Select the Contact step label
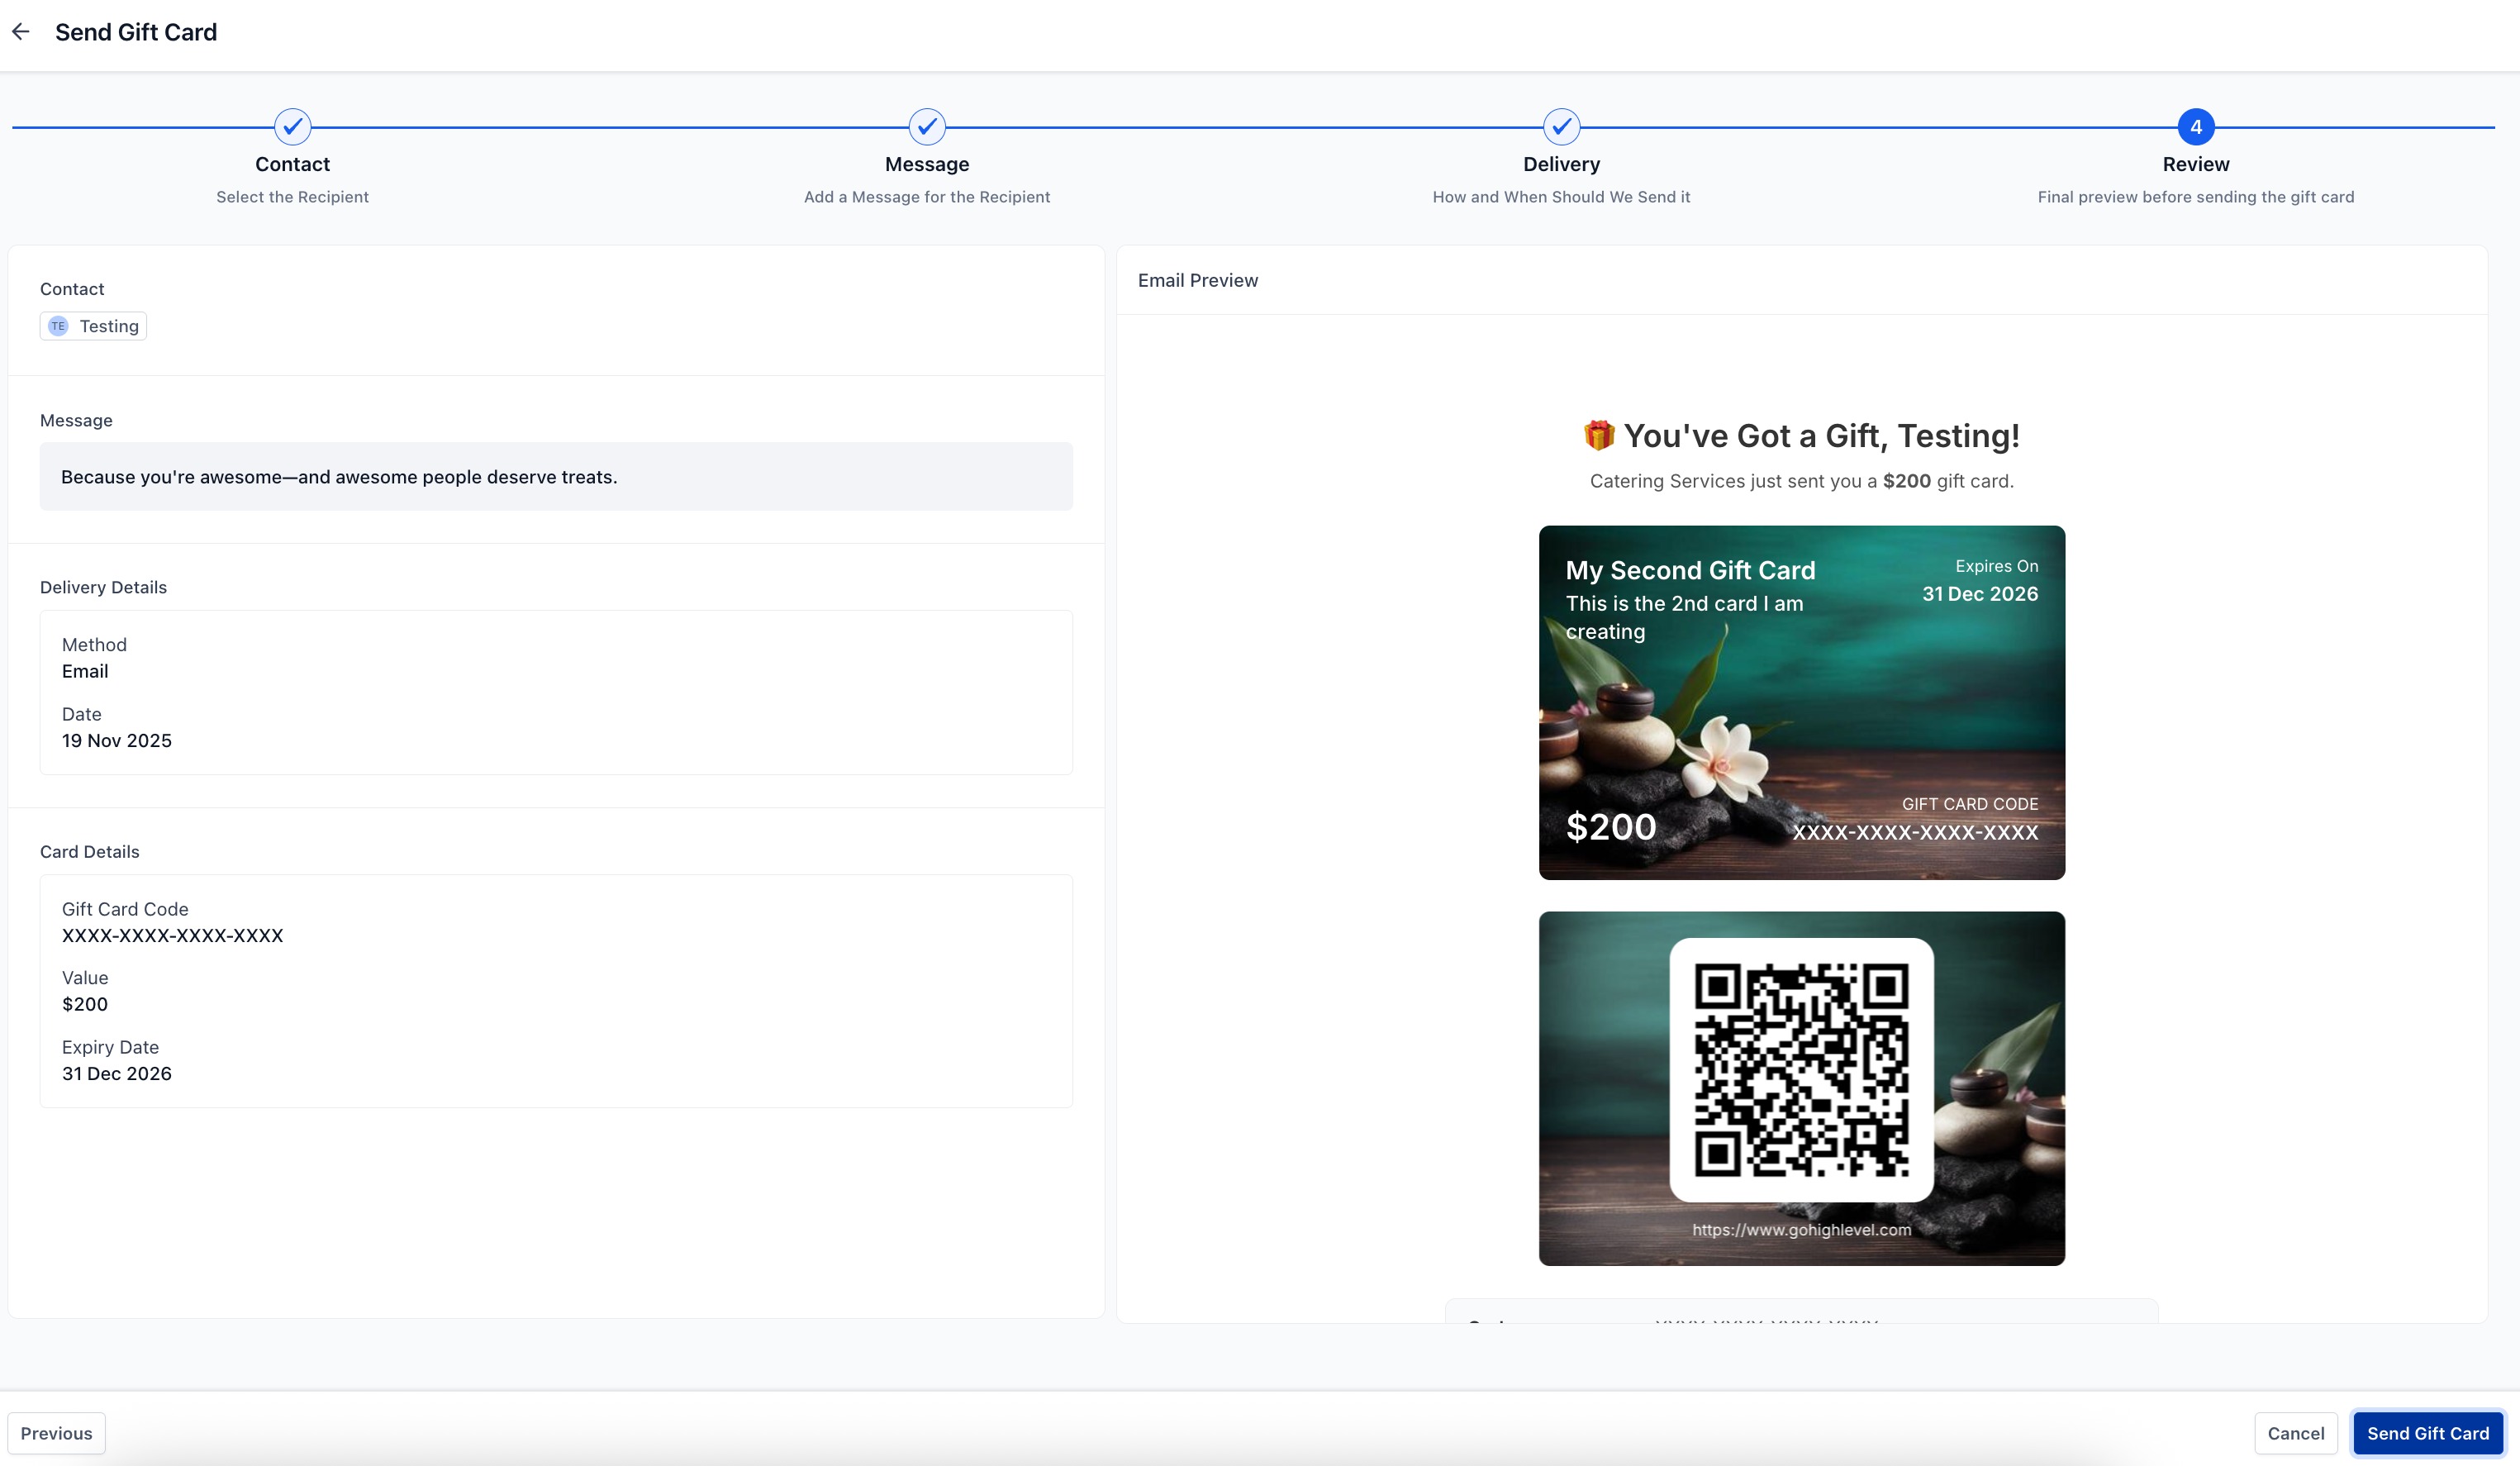This screenshot has height=1466, width=2520. (292, 164)
